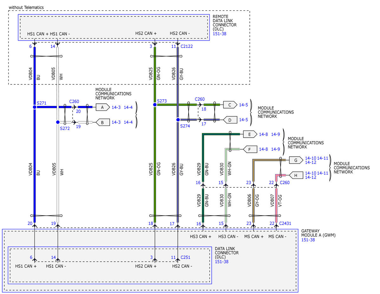Follow the 14-9 link beside connector E
The width and height of the screenshot is (380, 294).
click(275, 134)
